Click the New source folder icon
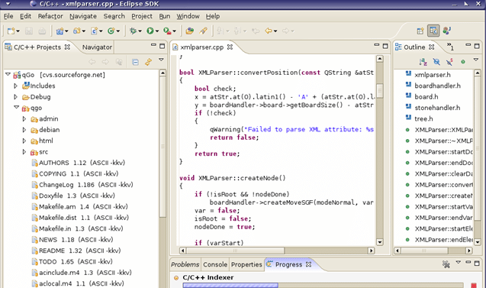 77,31
